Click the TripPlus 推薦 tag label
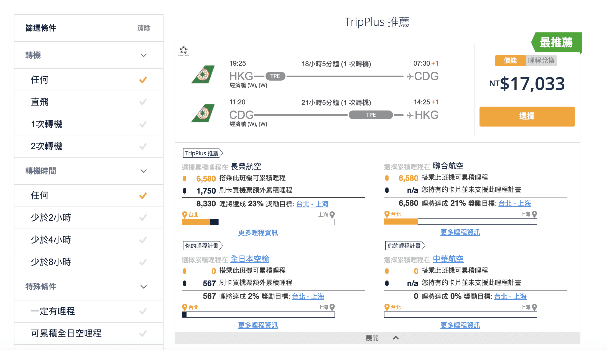This screenshot has height=350, width=607. point(203,153)
